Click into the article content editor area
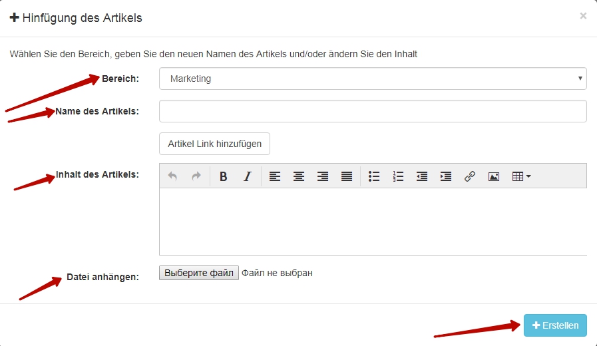597x346 pixels. pos(373,221)
